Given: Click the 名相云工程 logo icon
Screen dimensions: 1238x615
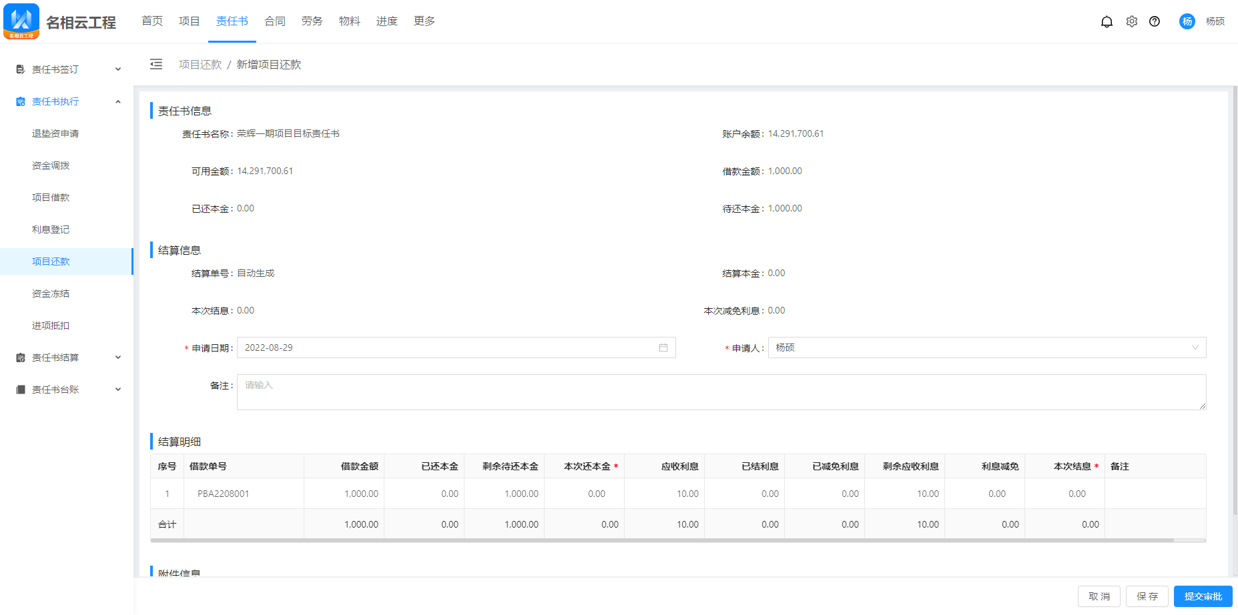Looking at the screenshot, I should pyautogui.click(x=21, y=21).
